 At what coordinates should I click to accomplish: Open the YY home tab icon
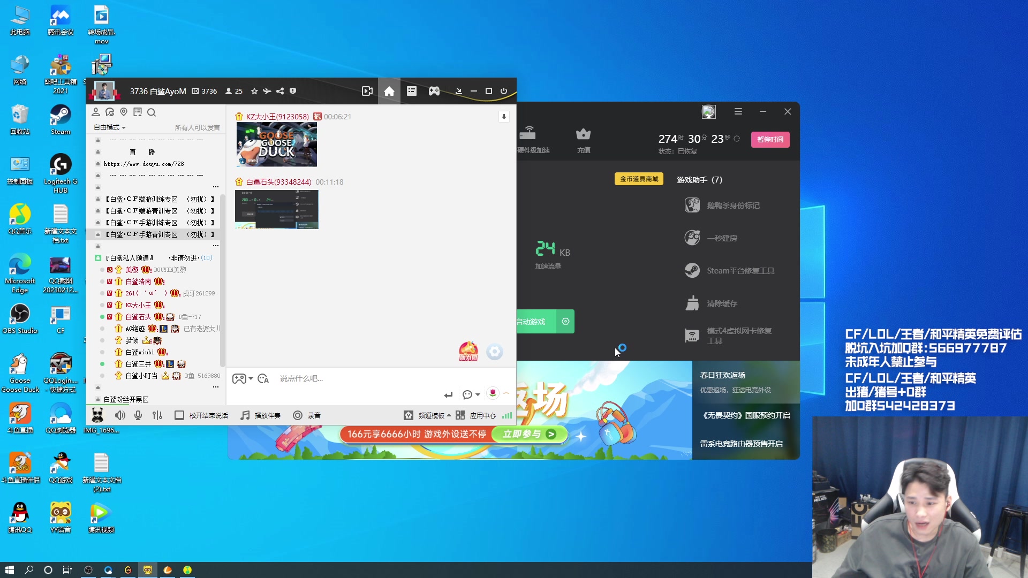(389, 91)
